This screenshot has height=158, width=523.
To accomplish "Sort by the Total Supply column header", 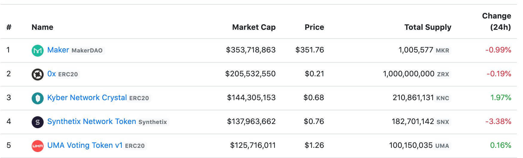I will click(428, 27).
